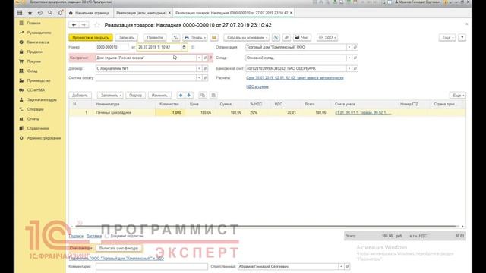Show document postings Дт/Кт icon
The width and height of the screenshot is (486, 273).
(x=175, y=37)
